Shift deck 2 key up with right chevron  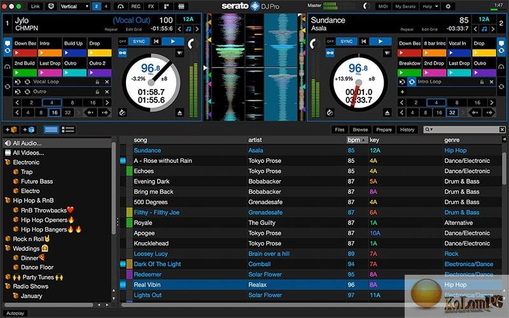tap(492, 29)
